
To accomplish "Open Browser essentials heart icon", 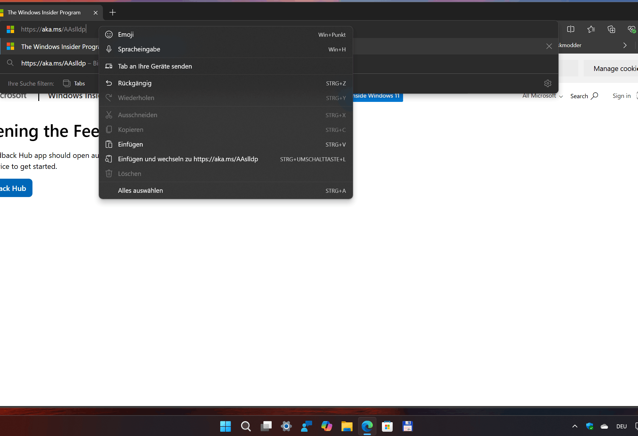I will pyautogui.click(x=632, y=29).
